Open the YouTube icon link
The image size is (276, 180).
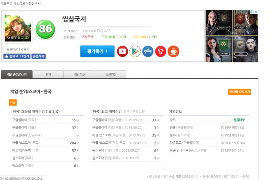click(122, 51)
